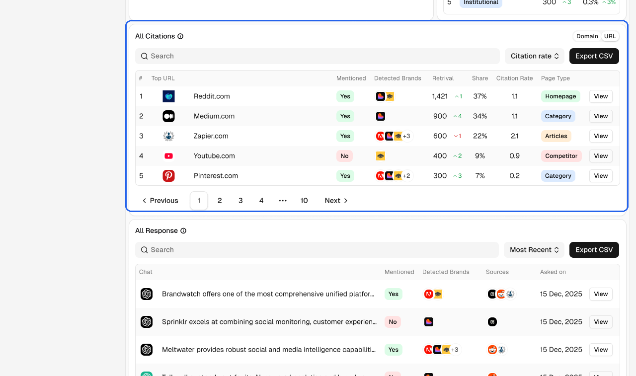This screenshot has width=636, height=376.
Task: Click the Homepage page type tag
Action: tap(560, 96)
